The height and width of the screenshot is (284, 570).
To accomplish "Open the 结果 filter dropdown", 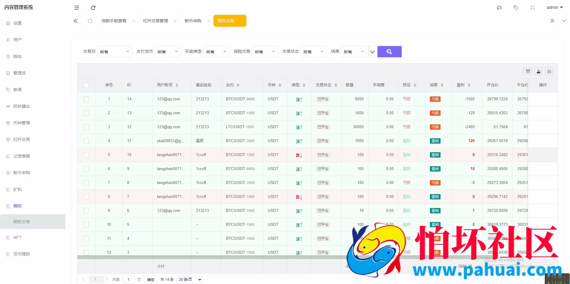I will (x=354, y=52).
